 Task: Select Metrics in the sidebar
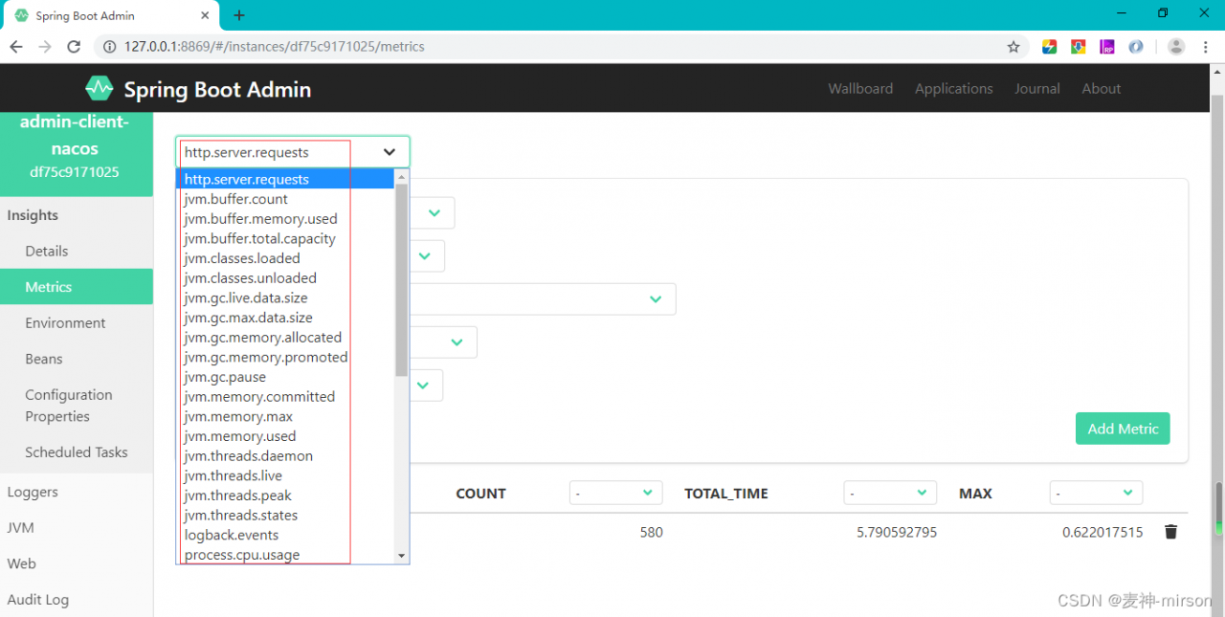tap(77, 287)
